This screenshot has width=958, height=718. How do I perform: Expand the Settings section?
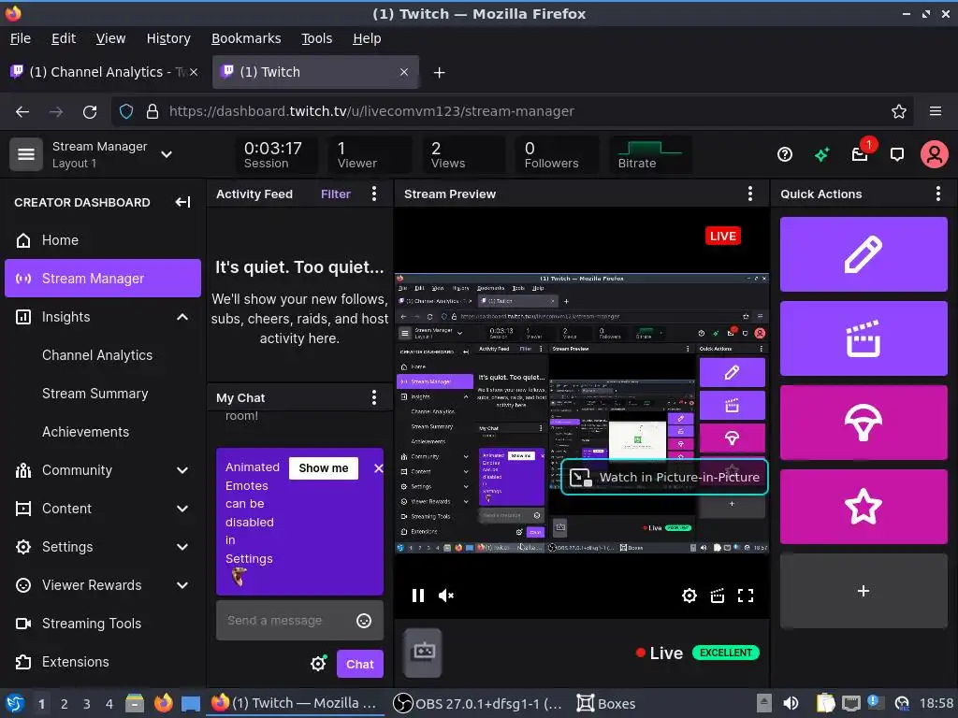click(x=182, y=547)
